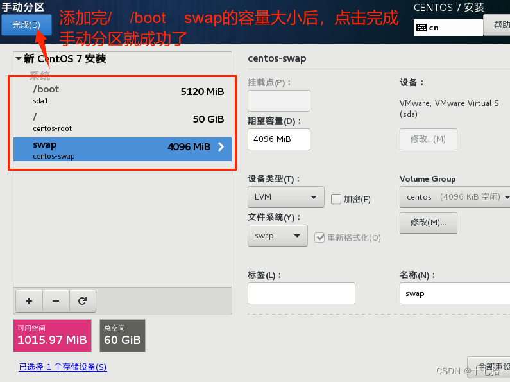Click the 挂载点(P) mount point field

279,101
